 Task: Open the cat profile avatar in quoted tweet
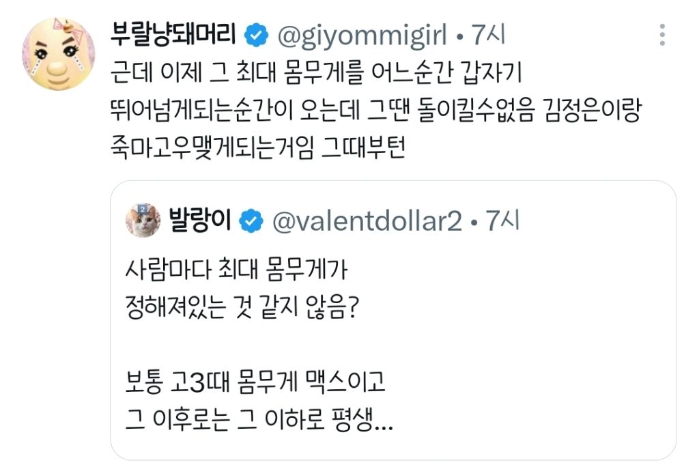[143, 221]
